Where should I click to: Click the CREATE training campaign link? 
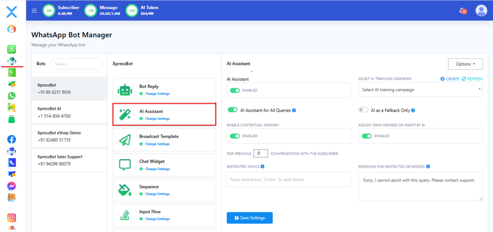coord(450,79)
